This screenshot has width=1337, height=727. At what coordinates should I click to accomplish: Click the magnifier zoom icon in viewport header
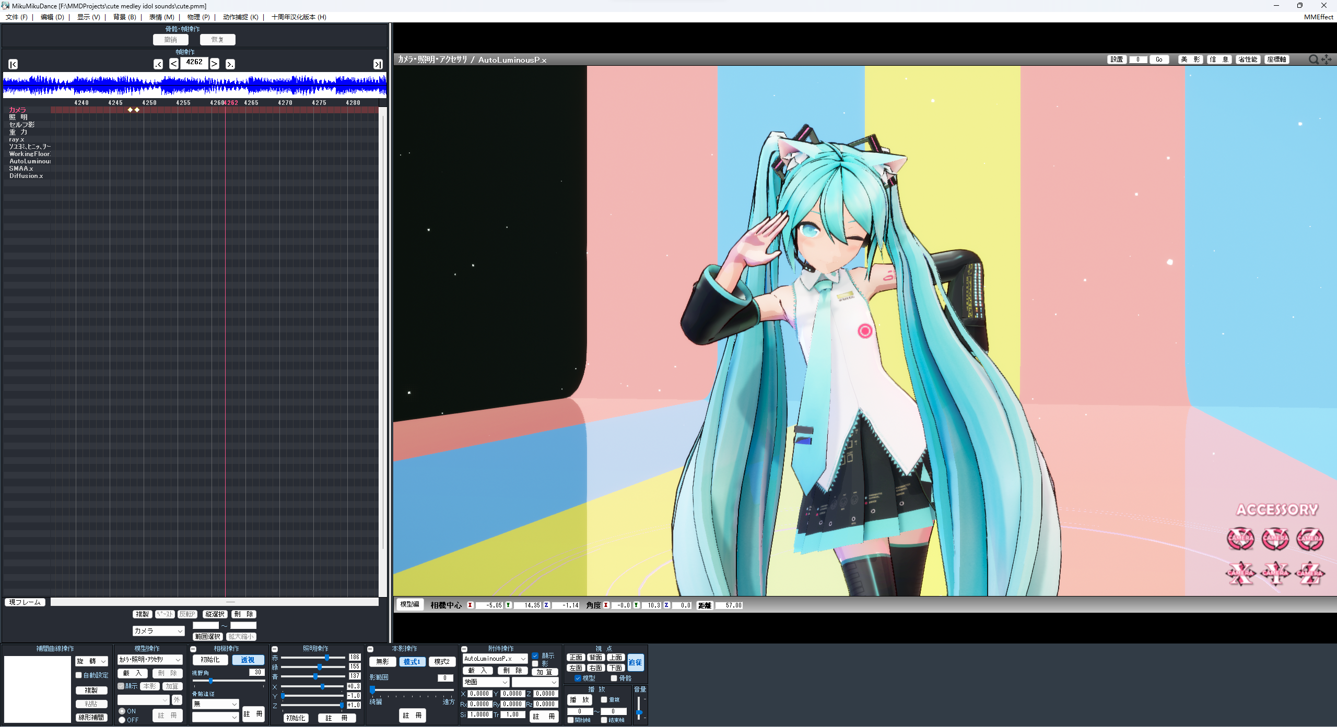click(1313, 59)
